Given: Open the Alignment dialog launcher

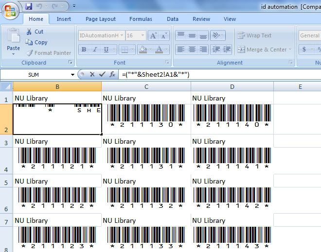Looking at the screenshot, I should 291,62.
